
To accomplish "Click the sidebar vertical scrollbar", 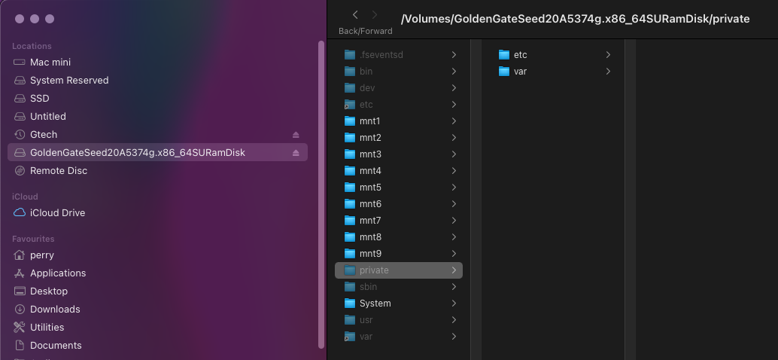I will (321, 194).
